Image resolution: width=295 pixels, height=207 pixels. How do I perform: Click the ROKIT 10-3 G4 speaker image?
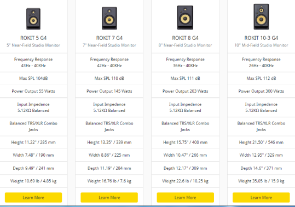click(x=261, y=17)
